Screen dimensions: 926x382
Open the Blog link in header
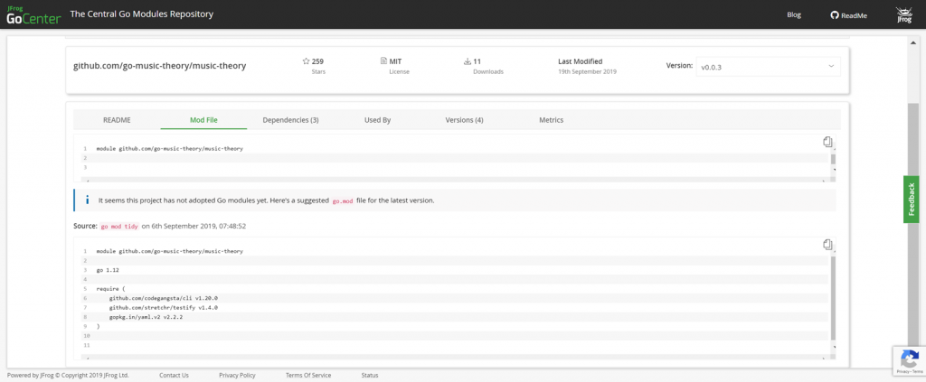point(794,14)
